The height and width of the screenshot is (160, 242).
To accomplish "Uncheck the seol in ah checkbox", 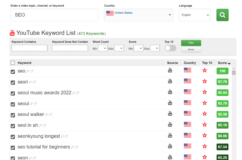I will [13, 126].
